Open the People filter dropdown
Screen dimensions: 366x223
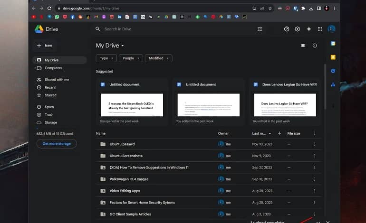click(x=131, y=58)
